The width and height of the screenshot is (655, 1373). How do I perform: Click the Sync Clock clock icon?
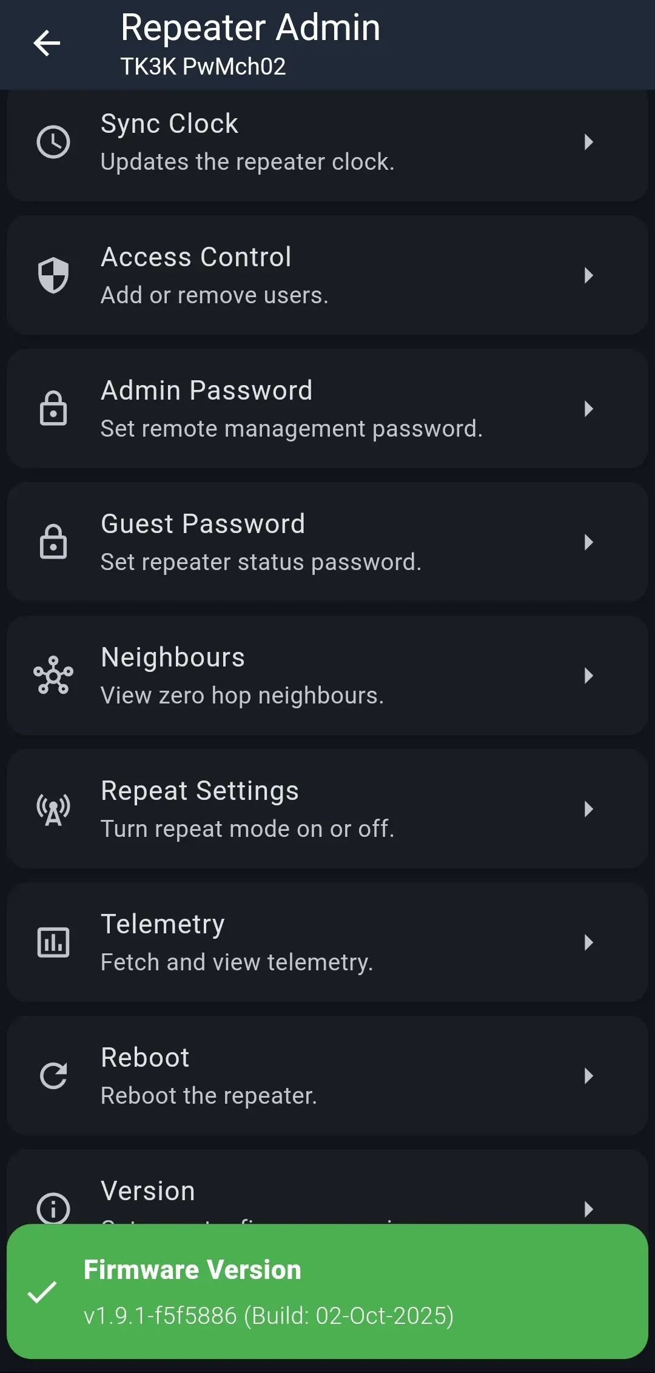(53, 142)
